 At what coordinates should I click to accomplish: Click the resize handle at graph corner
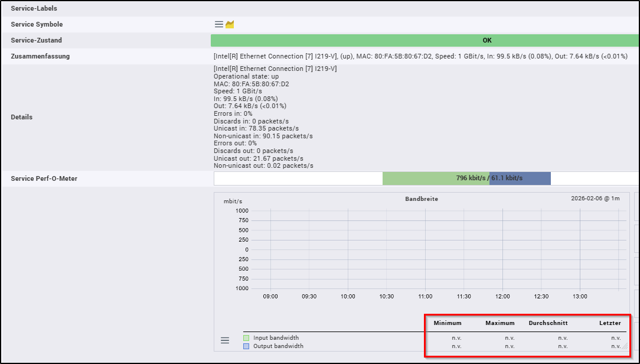pos(624,346)
